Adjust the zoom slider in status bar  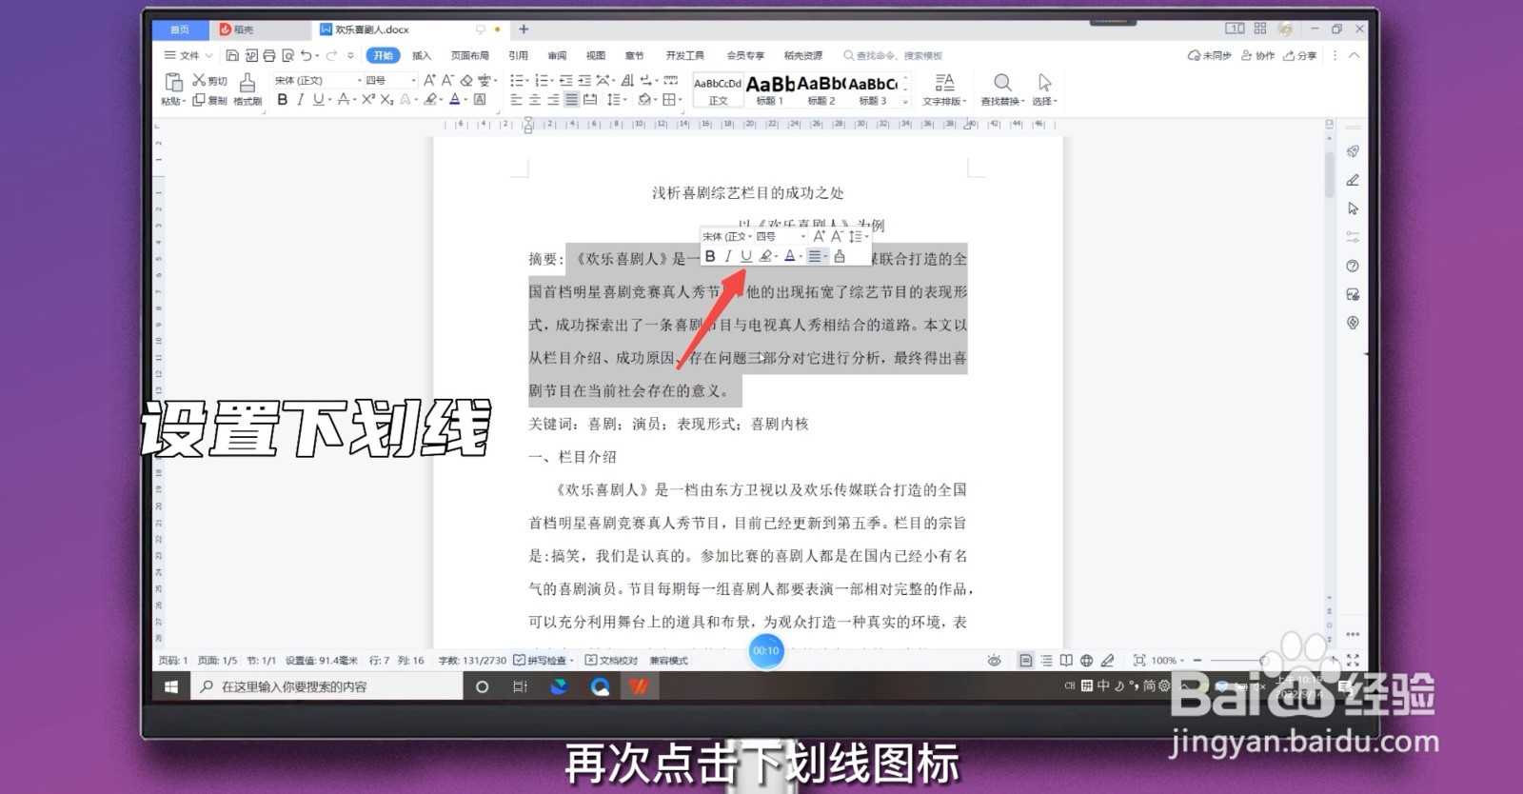point(1263,660)
